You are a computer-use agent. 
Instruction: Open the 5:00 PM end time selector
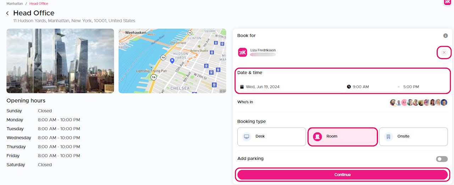pyautogui.click(x=411, y=87)
